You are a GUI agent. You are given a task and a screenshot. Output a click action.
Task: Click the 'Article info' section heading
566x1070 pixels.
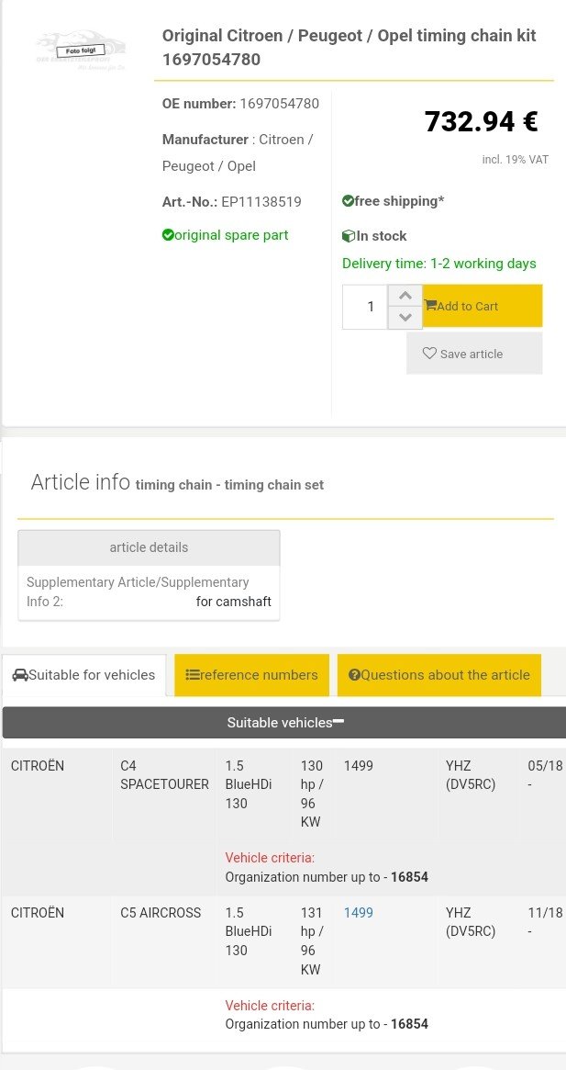point(81,482)
